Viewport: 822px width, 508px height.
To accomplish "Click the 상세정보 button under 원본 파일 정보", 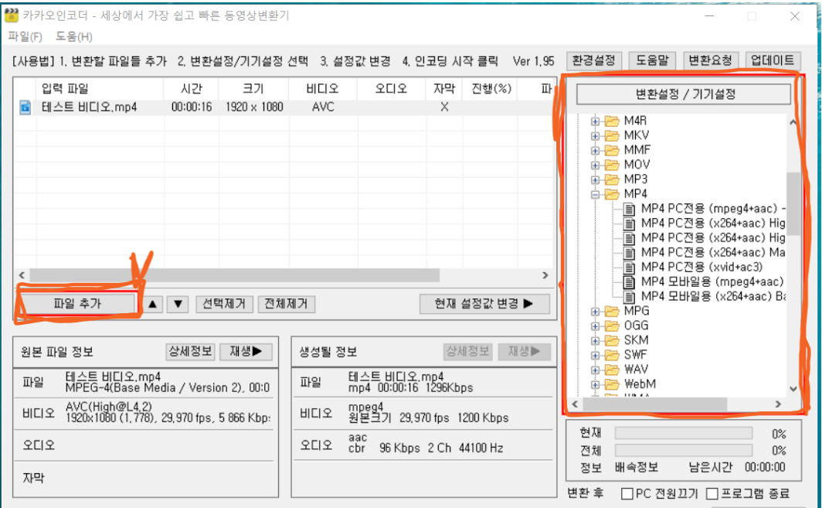I will (190, 351).
